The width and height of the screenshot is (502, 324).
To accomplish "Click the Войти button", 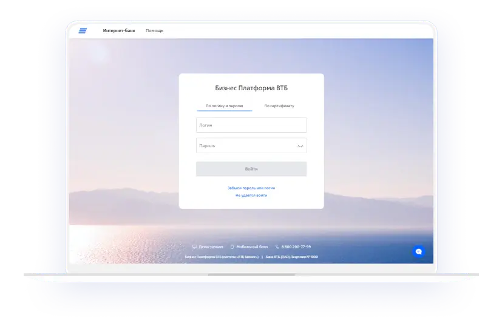I will 251,169.
